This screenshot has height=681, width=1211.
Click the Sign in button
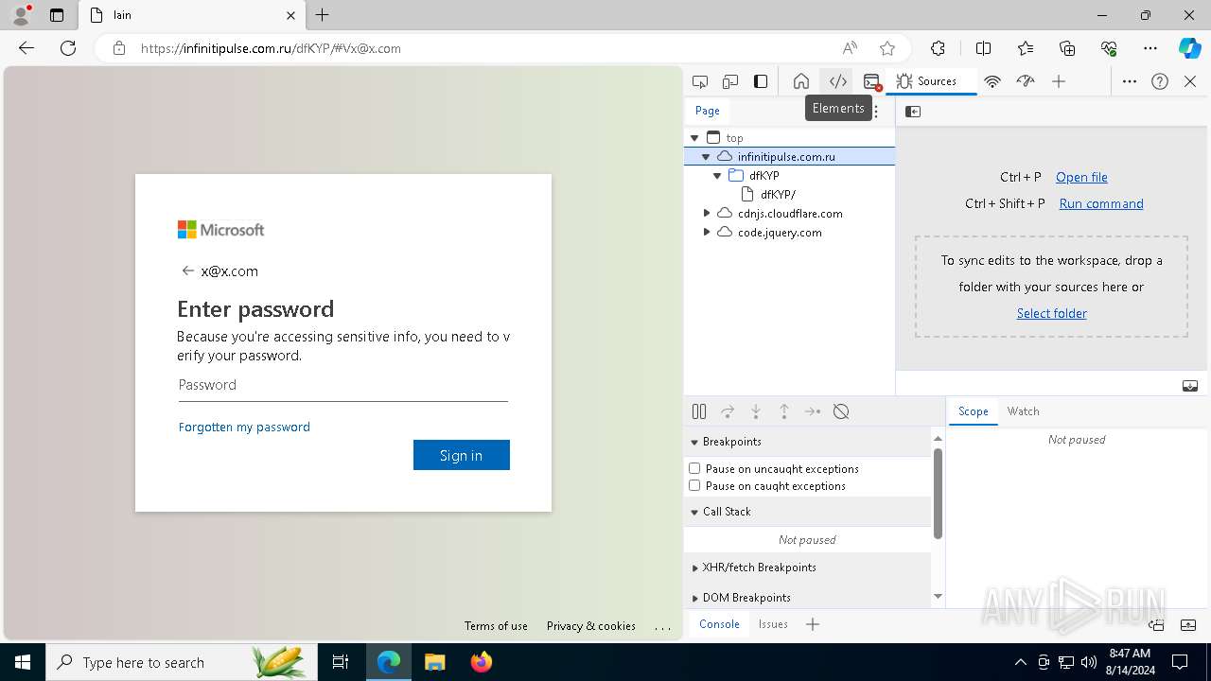[462, 455]
